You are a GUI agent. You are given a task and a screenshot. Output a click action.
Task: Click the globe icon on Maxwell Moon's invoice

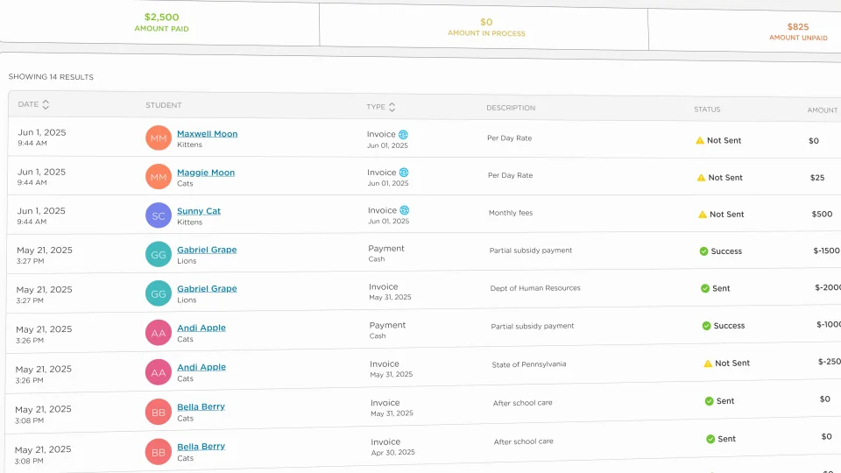click(x=404, y=135)
